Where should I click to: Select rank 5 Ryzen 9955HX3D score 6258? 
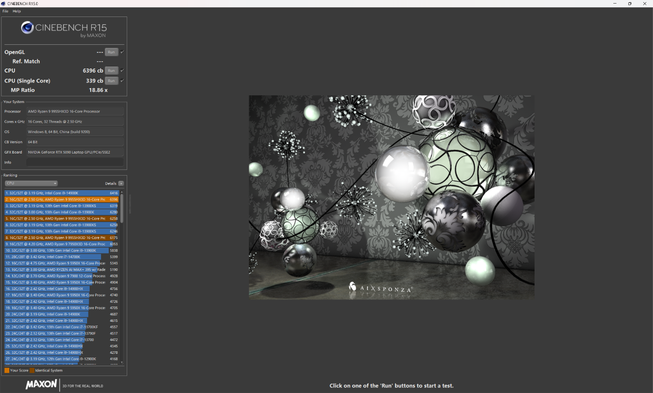[62, 218]
